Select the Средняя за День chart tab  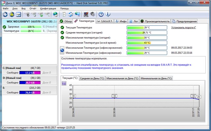(92, 78)
